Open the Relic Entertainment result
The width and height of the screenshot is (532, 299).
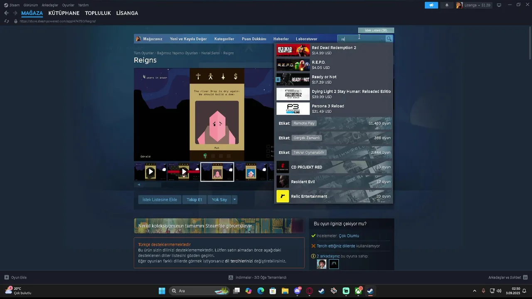tap(334, 196)
